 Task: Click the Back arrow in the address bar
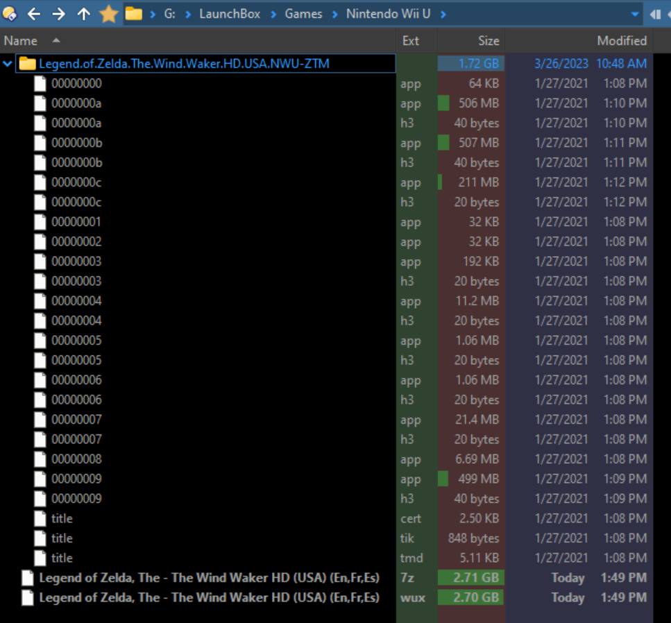(34, 14)
